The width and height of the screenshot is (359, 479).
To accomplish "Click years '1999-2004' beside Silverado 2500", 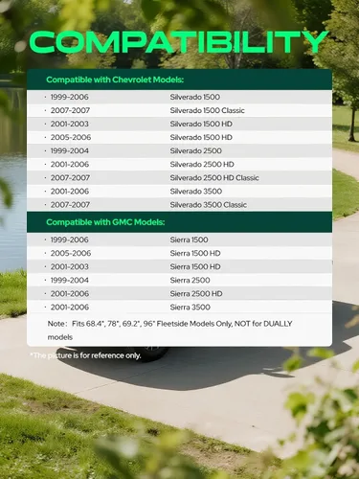I will pyautogui.click(x=70, y=151).
